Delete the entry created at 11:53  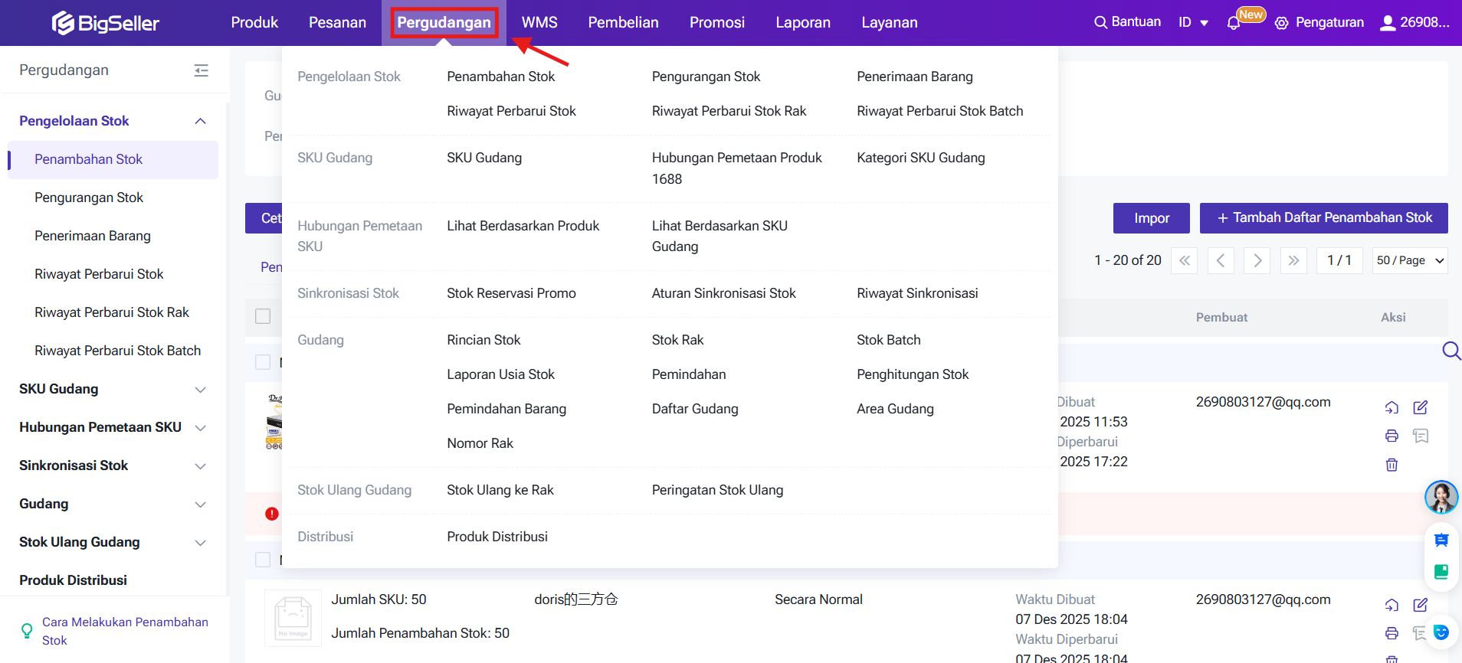(x=1392, y=465)
